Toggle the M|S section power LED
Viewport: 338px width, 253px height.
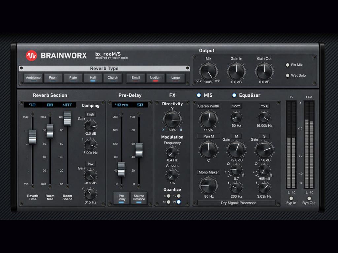199,95
